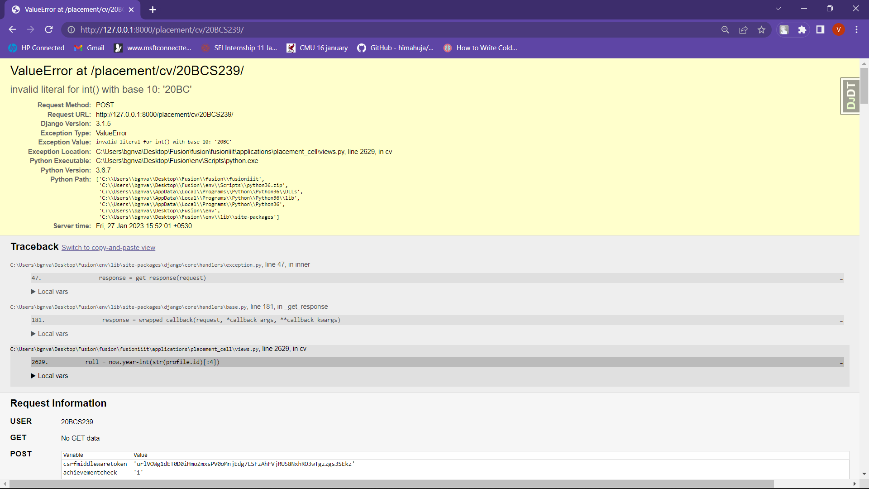Viewport: 869px width, 489px height.
Task: Toggle the browser side panel icon
Action: [x=820, y=29]
